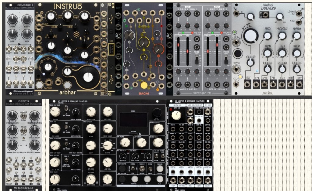Click the VC Looper display screen

(x=133, y=120)
